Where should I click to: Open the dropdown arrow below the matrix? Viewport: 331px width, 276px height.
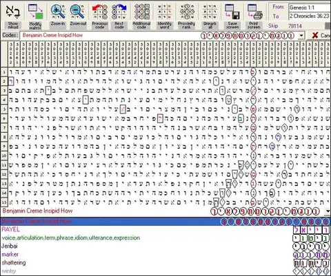(327, 211)
